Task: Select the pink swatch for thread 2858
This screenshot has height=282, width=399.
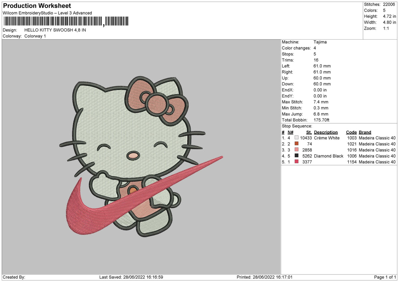Action: (296, 150)
